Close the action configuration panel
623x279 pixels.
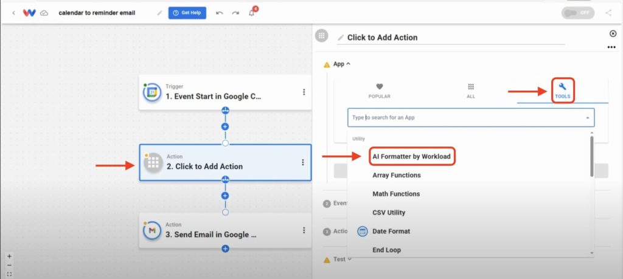[x=613, y=33]
